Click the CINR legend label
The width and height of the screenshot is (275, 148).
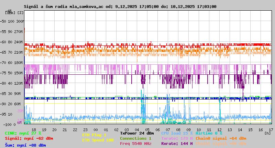23,133
